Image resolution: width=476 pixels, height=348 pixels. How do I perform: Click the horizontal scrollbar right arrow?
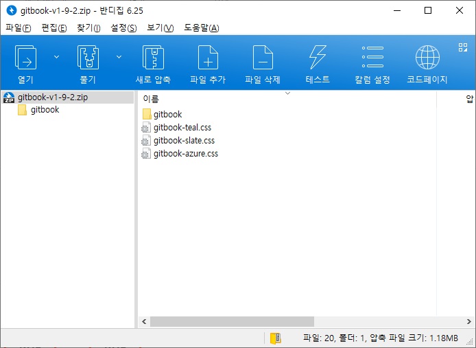[x=469, y=321]
